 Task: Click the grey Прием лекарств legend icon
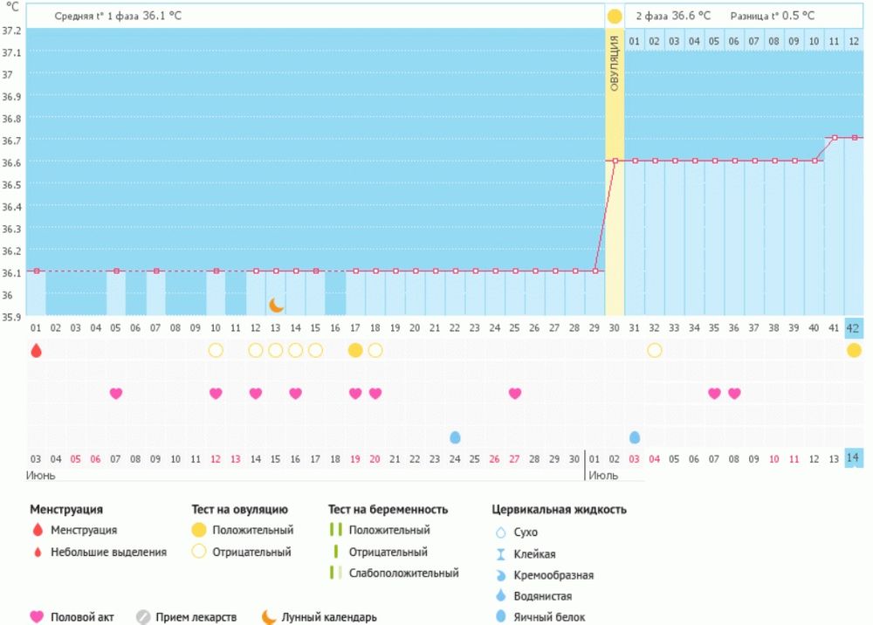[x=144, y=617]
